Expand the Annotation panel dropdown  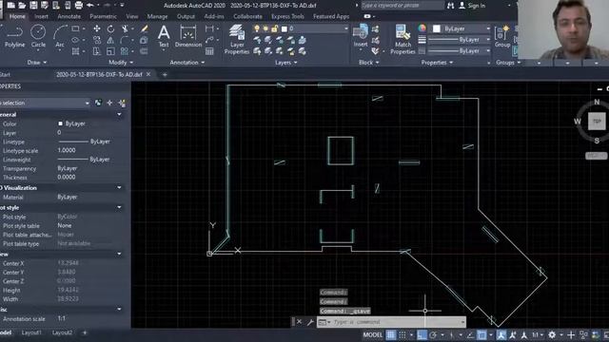click(x=187, y=63)
